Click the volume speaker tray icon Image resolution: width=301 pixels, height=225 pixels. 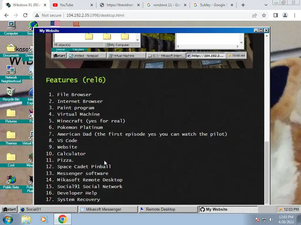271,219
